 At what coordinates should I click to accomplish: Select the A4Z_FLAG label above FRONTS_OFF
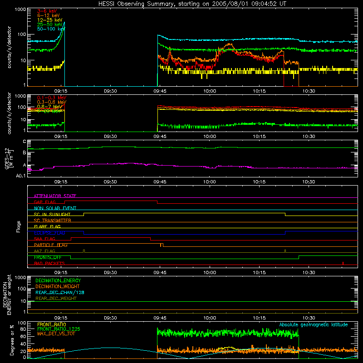pos(44,251)
